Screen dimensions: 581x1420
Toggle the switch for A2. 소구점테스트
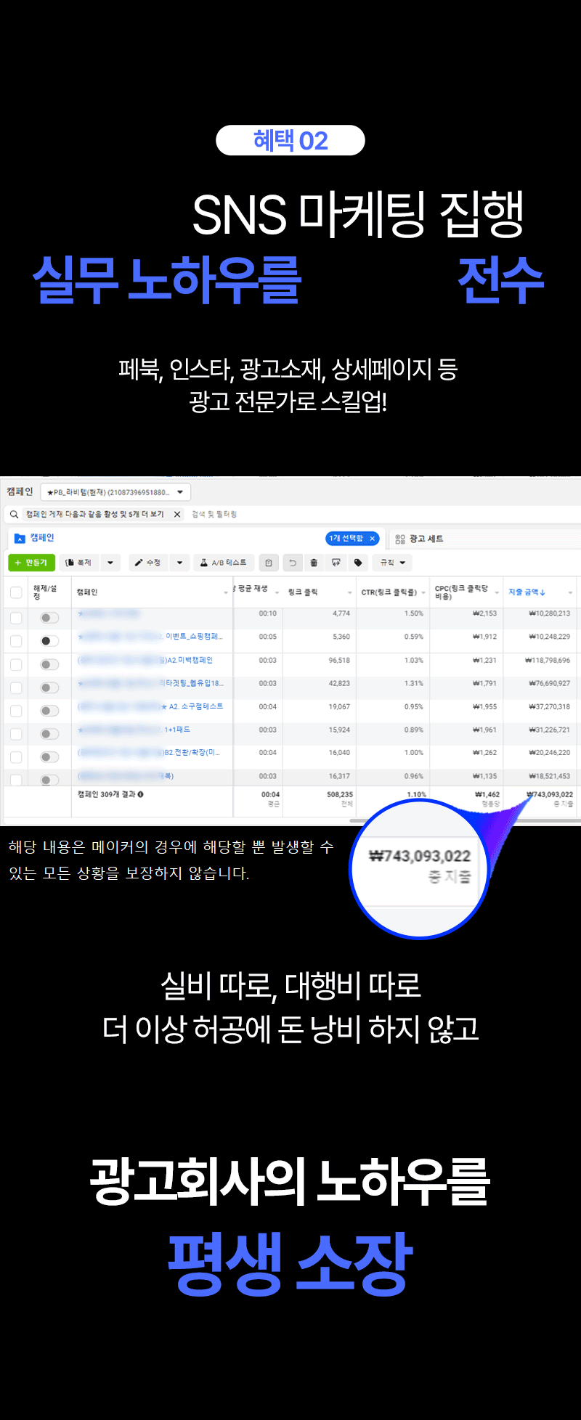pos(49,711)
